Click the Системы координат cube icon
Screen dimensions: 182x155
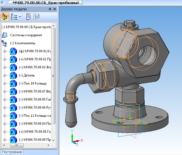(x=5, y=35)
